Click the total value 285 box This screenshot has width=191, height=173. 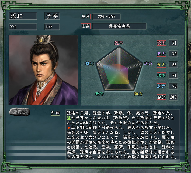[173, 97]
